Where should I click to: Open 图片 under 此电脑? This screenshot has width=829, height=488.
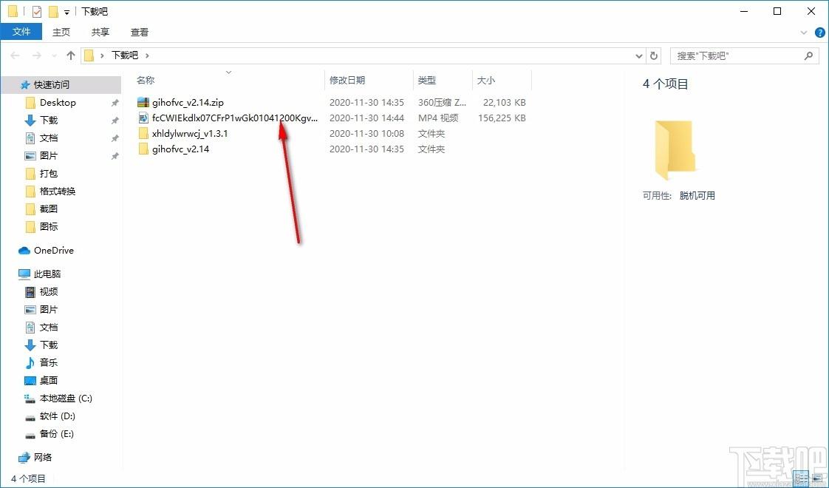click(49, 310)
